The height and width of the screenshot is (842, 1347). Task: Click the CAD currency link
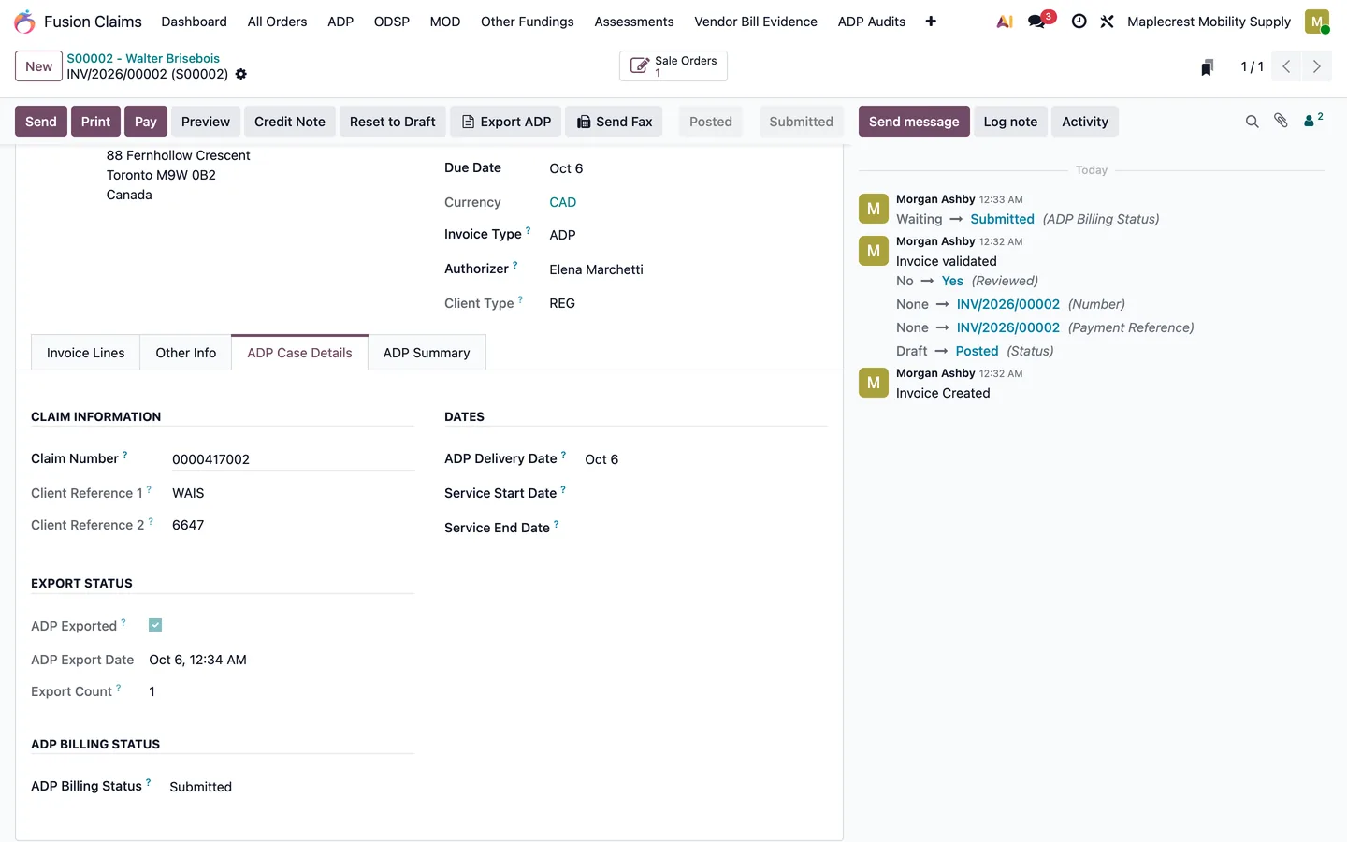click(563, 202)
